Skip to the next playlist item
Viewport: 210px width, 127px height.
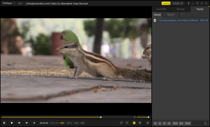pyautogui.click(x=27, y=123)
